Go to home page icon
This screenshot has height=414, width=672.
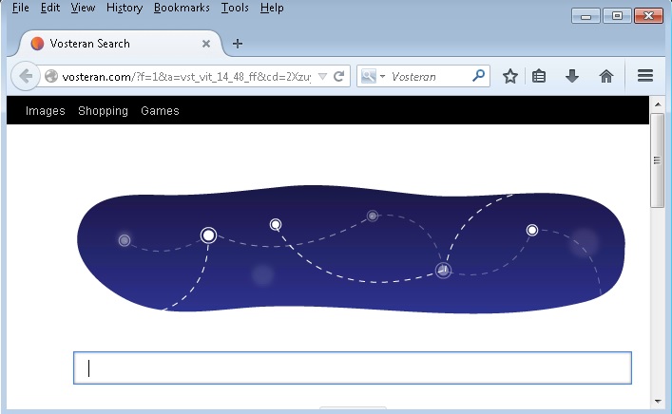coord(606,76)
